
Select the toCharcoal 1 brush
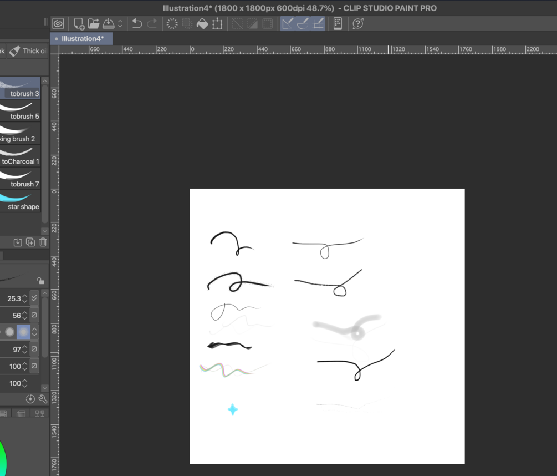(21, 156)
